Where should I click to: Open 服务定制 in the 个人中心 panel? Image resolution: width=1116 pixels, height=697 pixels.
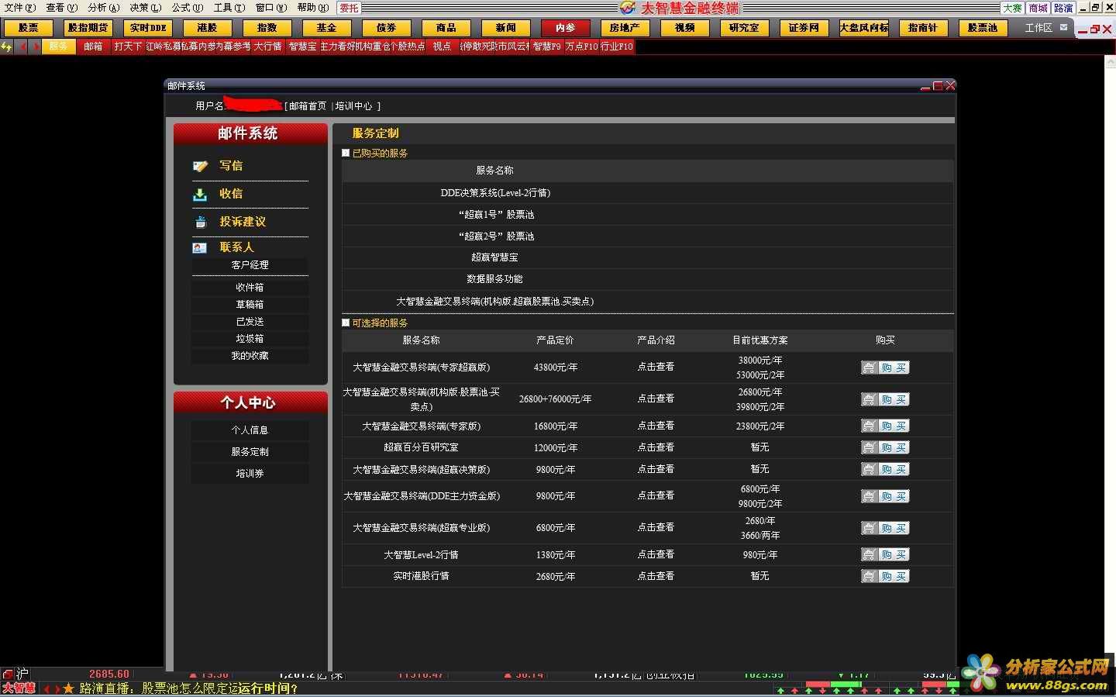250,452
